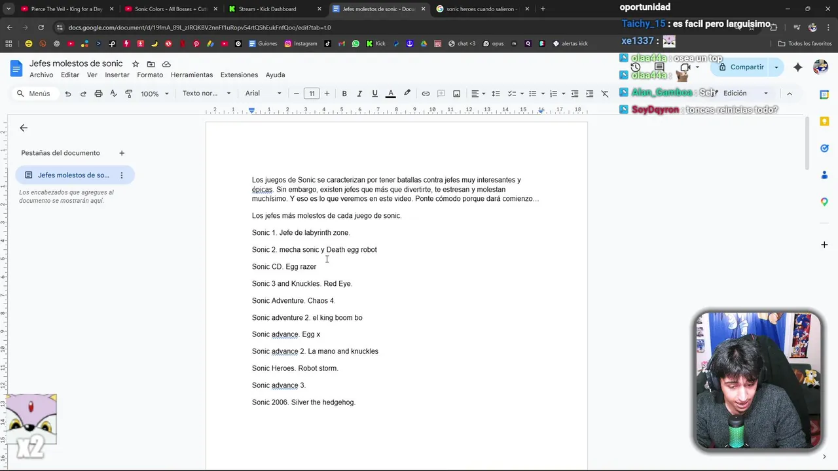The image size is (838, 471).
Task: Open the Edición mode dropdown
Action: [x=745, y=94]
